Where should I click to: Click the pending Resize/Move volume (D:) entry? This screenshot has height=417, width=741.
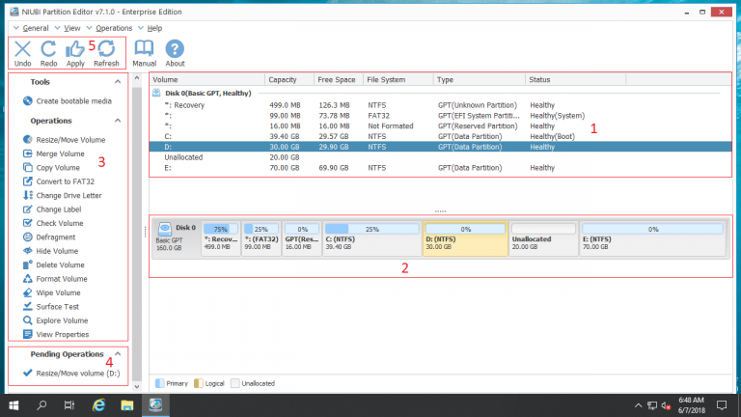tap(71, 373)
